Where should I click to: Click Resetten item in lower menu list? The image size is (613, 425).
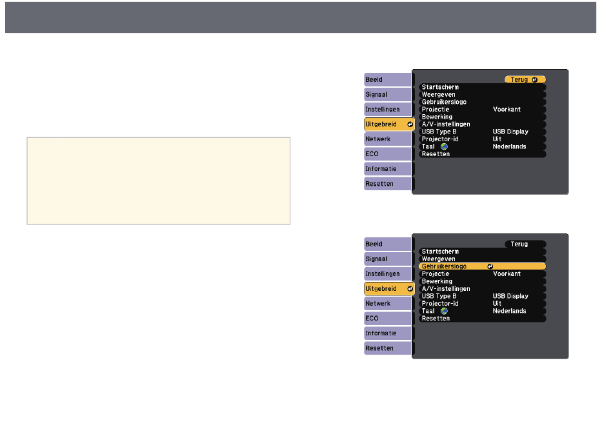click(x=482, y=319)
